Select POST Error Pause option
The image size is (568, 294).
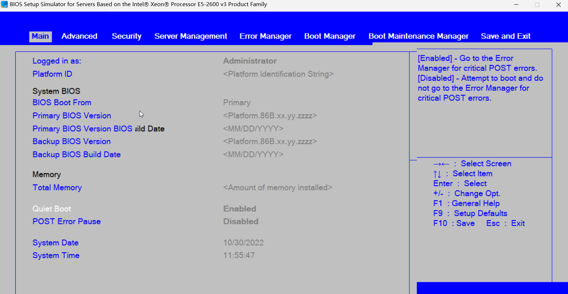coord(67,221)
